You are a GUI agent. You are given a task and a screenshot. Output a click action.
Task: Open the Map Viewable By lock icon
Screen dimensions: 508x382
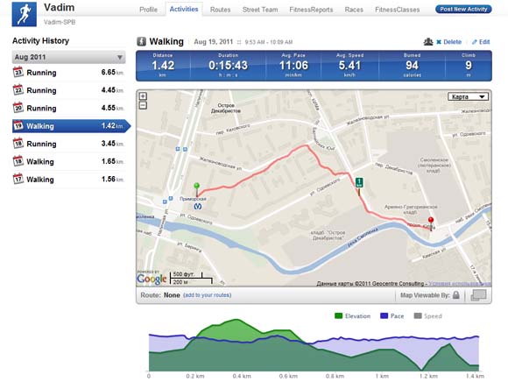pos(456,295)
